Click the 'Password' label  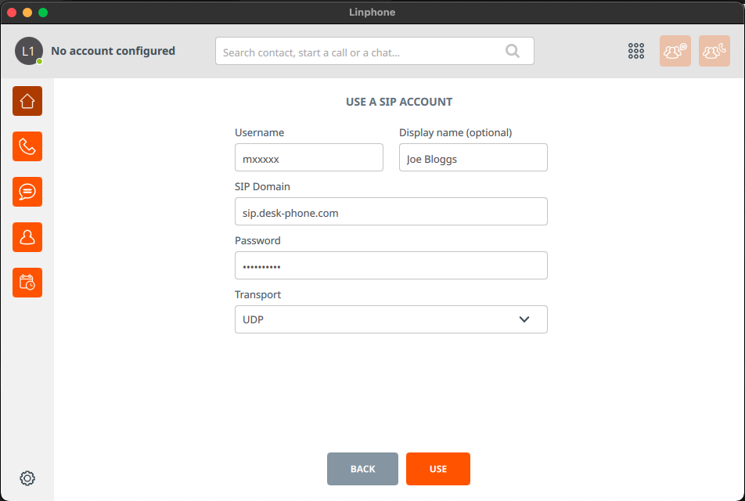point(257,240)
